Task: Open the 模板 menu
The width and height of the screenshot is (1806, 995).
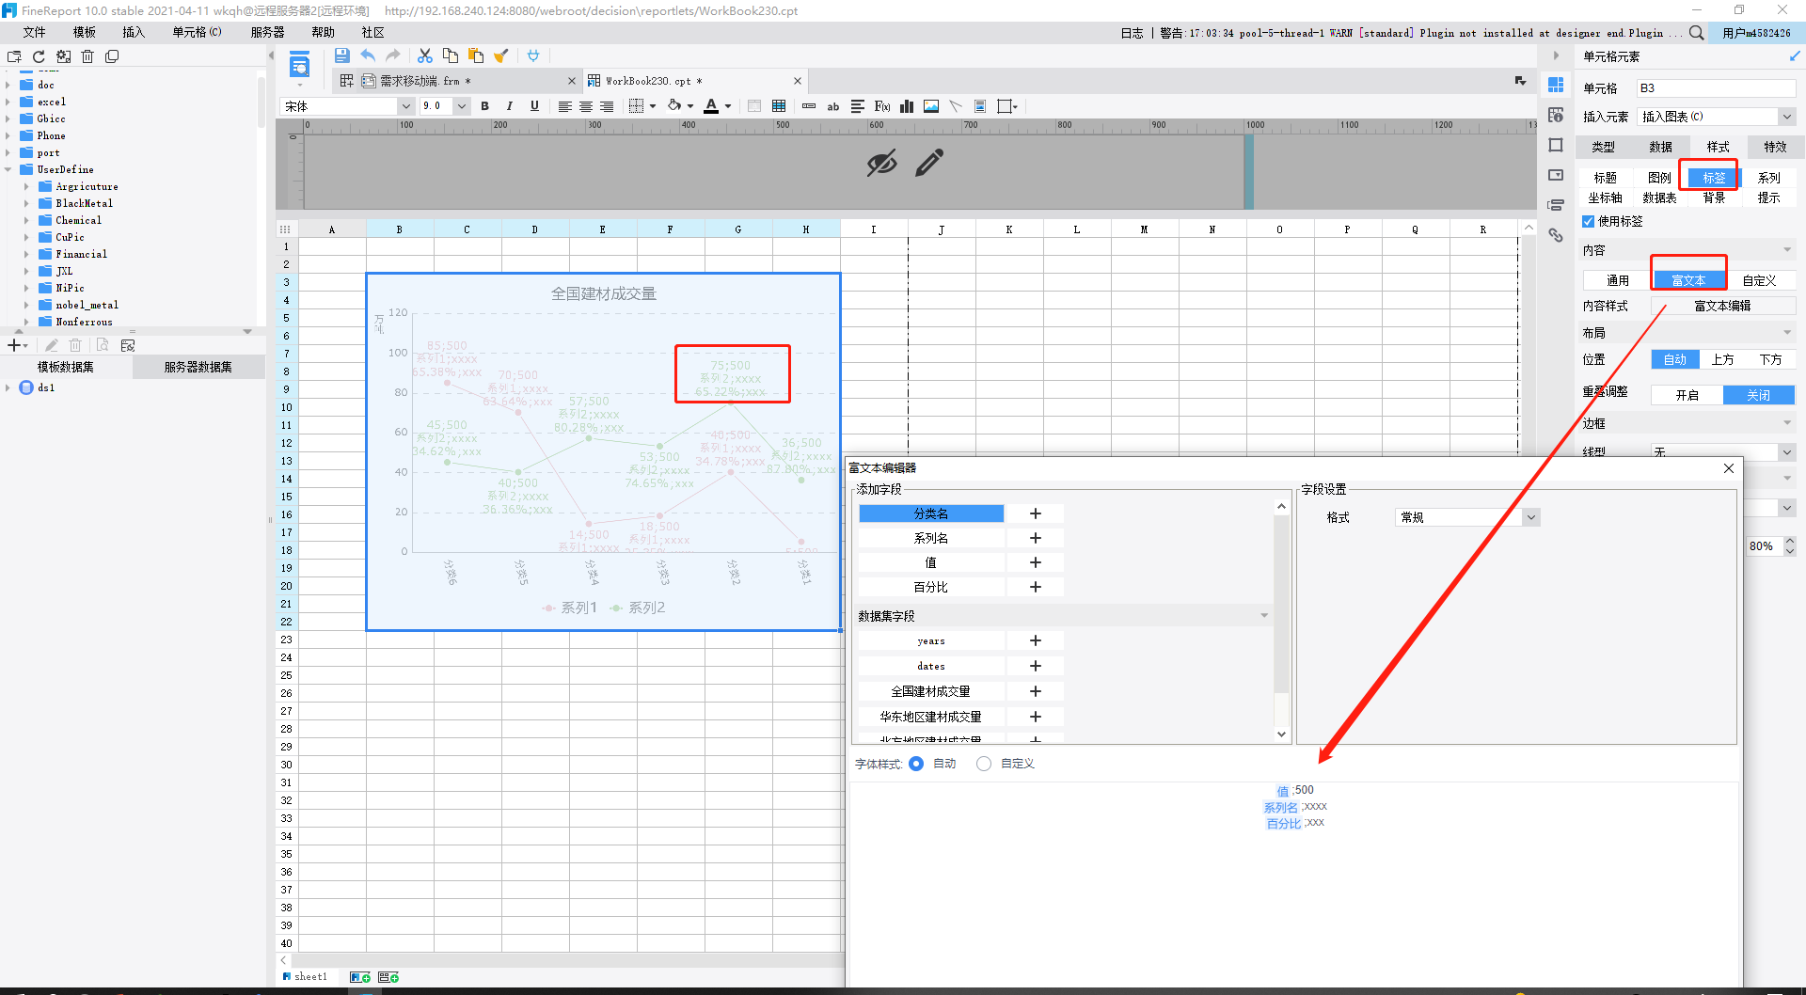Action: pos(85,32)
